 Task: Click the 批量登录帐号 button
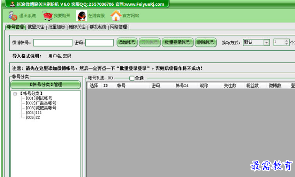coord(178,42)
